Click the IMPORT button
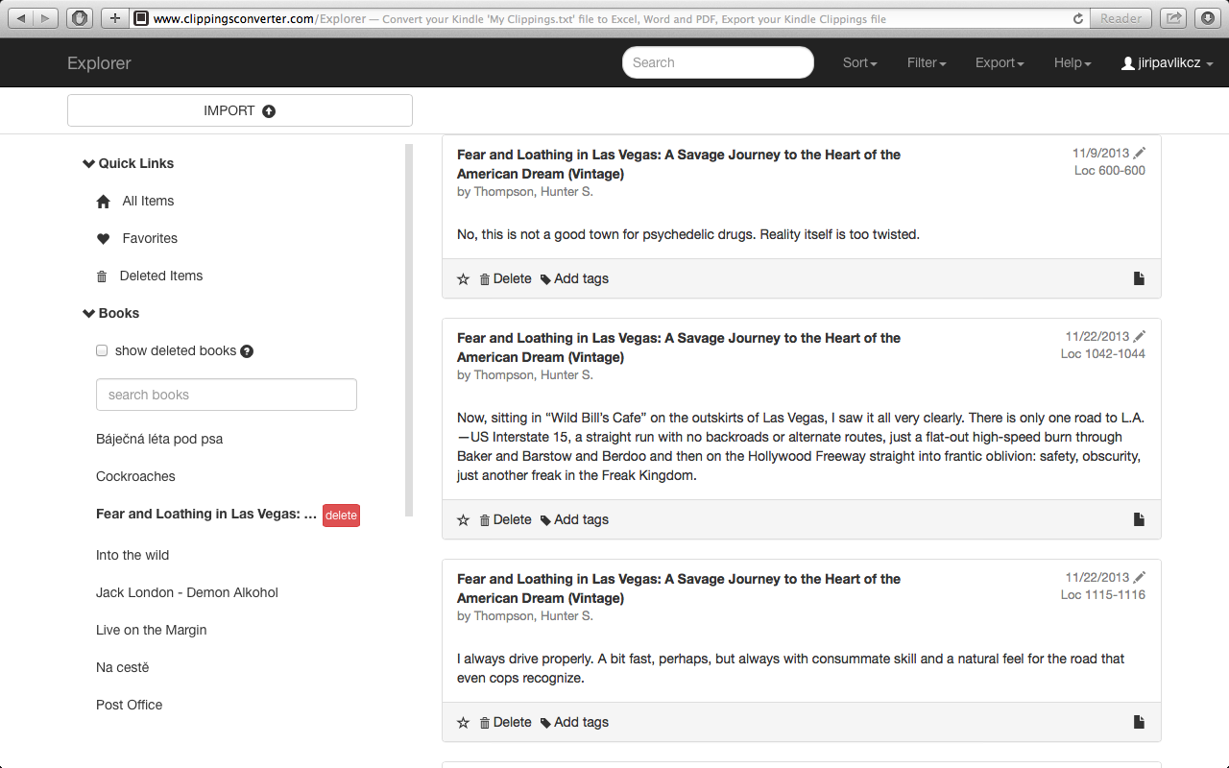The height and width of the screenshot is (768, 1229). (240, 110)
